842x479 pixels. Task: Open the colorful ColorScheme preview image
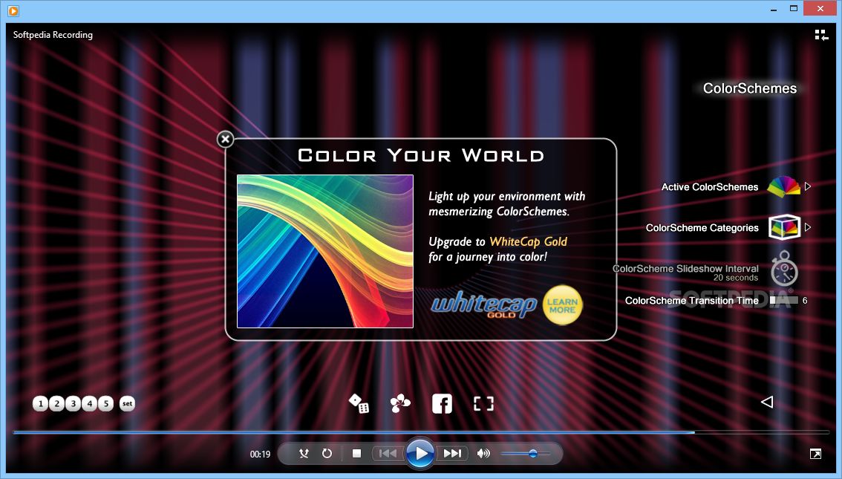point(325,251)
